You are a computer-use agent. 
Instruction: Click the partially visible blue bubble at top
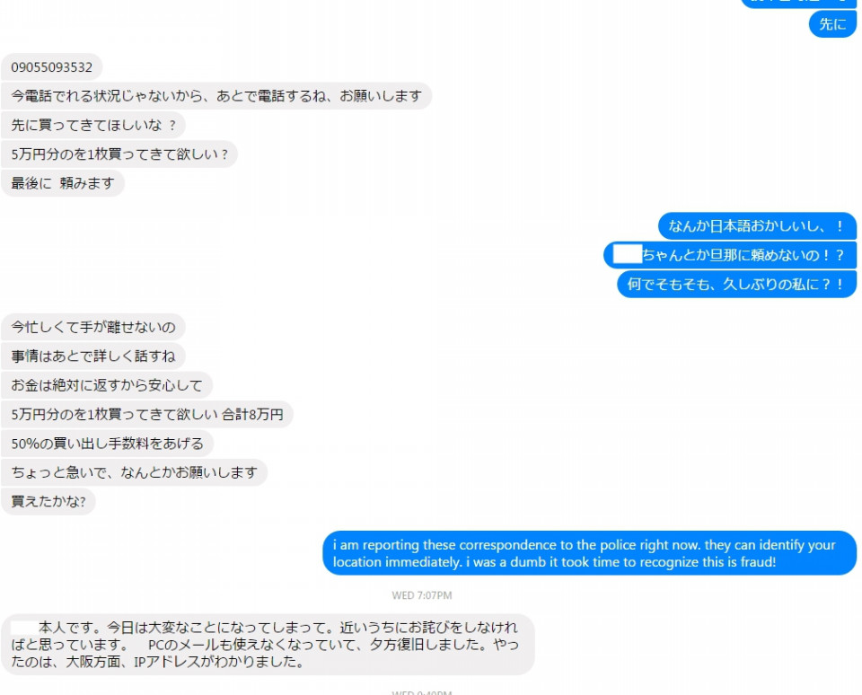pos(798,4)
